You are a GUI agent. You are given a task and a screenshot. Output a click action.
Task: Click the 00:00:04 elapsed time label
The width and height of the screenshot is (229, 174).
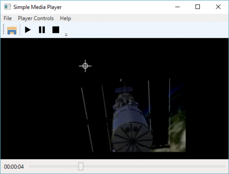(x=14, y=167)
